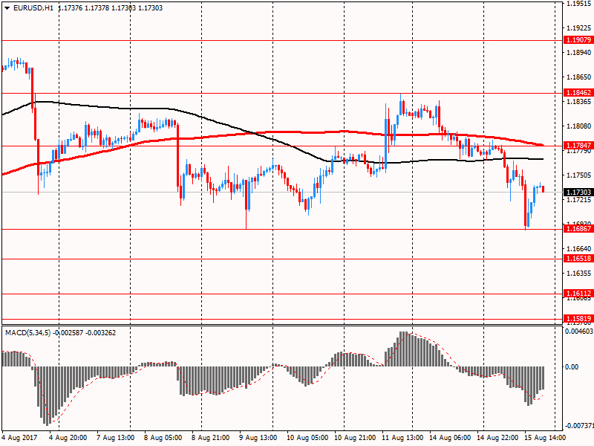
Task: Click the MACD(5,34,5) indicator label
Action: pos(28,333)
